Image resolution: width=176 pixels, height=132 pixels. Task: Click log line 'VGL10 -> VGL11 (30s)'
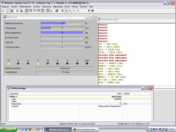tap(110, 52)
